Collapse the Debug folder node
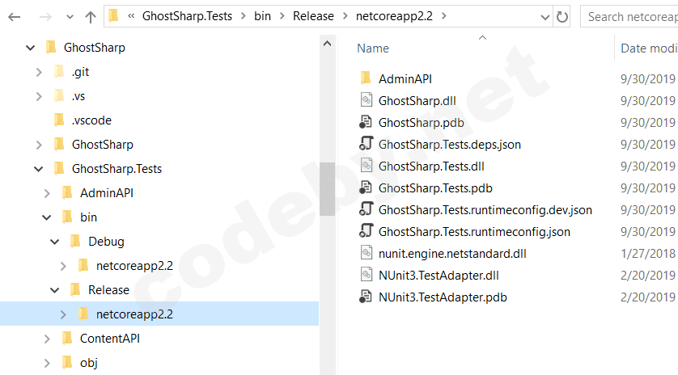The width and height of the screenshot is (678, 375). (x=55, y=242)
